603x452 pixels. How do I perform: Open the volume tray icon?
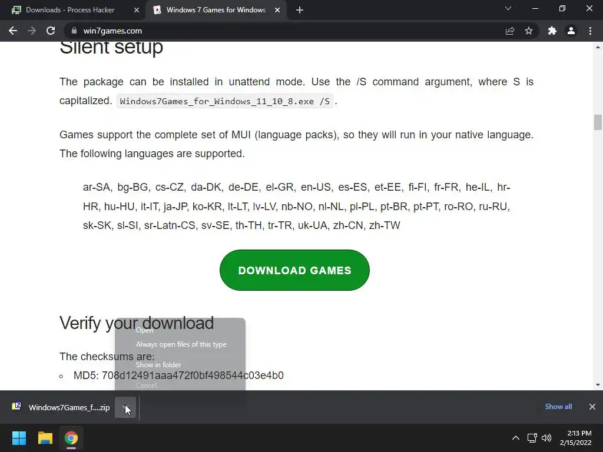coord(546,438)
